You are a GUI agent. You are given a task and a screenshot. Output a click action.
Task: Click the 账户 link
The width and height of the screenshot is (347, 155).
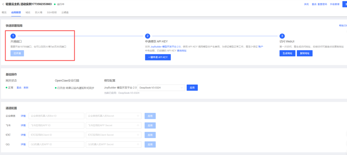pos(261,47)
